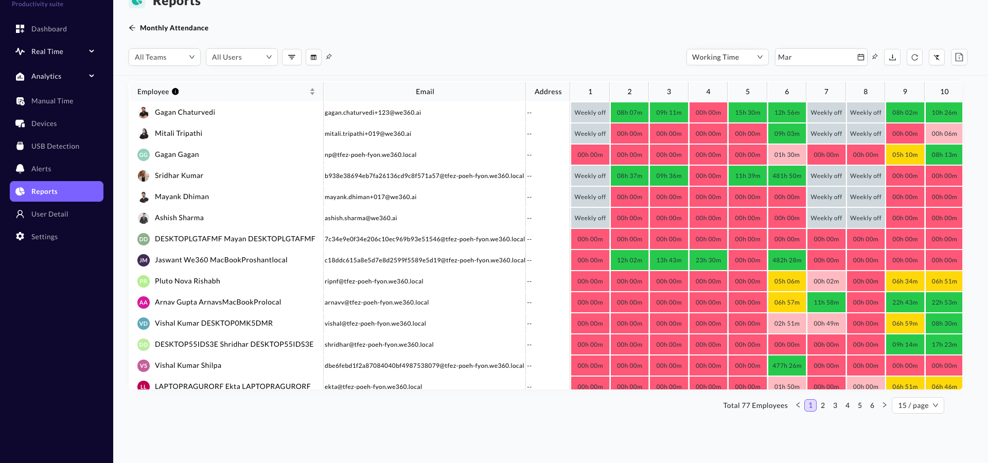Sort the table by Employee column
988x463 pixels.
312,92
